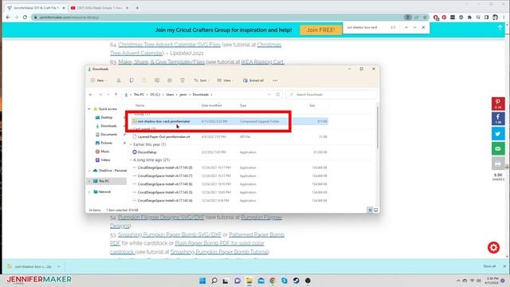Screen dimensions: 510x287
Task: Select Desktop in the navigation pane
Action: point(106,117)
